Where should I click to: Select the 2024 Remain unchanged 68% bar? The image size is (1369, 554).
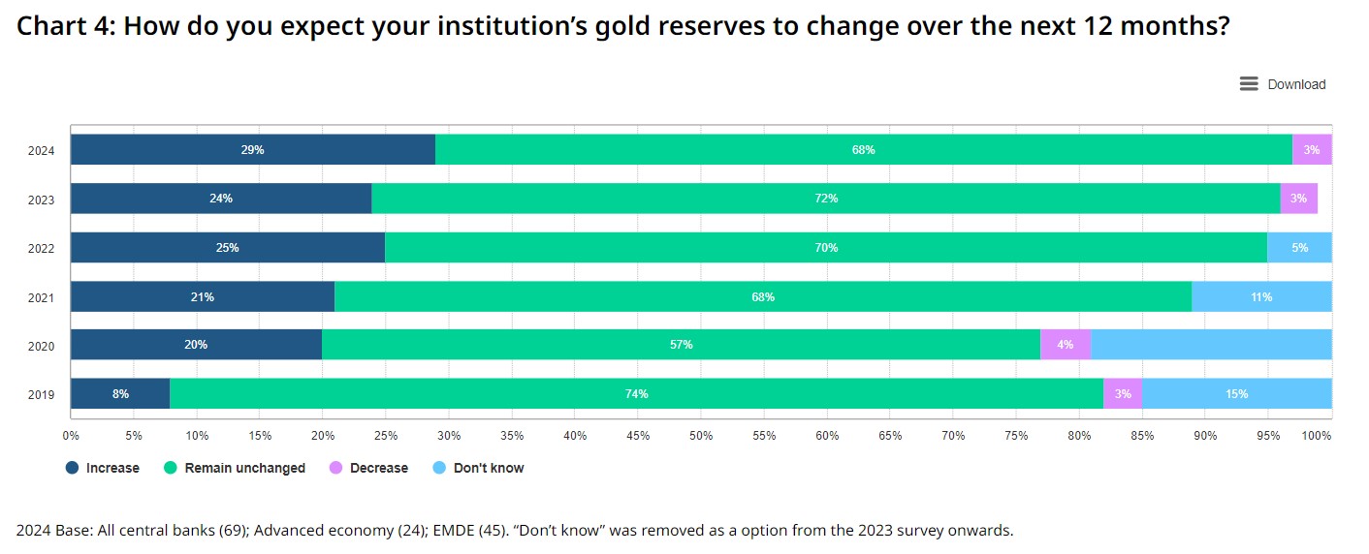coord(863,150)
